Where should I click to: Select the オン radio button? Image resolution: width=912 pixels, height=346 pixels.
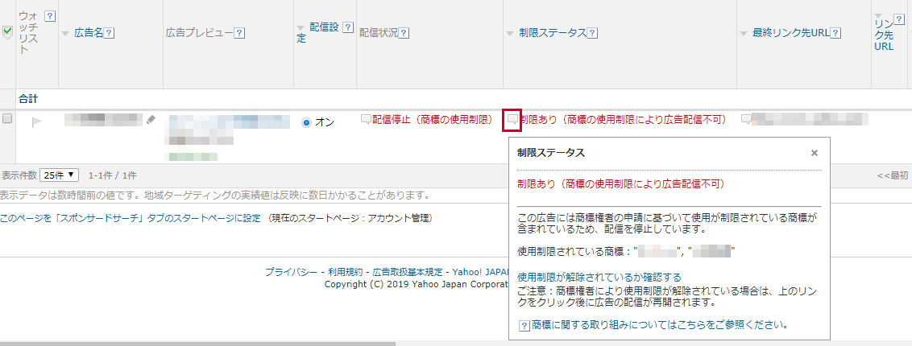[306, 122]
